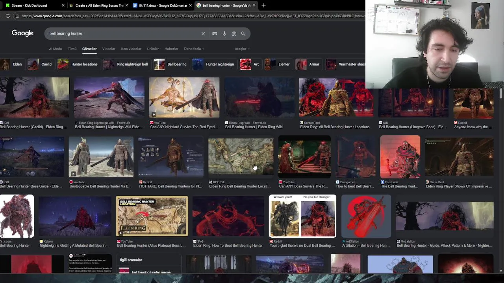504x283 pixels.
Task: Apply the Elden filter chip
Action: [12, 64]
